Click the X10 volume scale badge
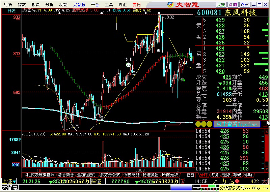Viewport: 270px width, 192px height. tap(16, 165)
